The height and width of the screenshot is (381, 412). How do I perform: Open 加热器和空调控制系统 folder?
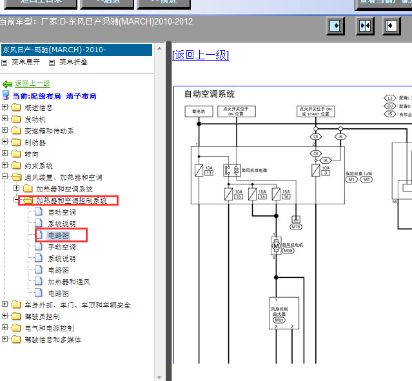coord(72,200)
